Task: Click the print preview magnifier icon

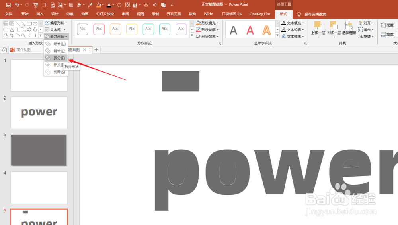Action: [x=53, y=5]
